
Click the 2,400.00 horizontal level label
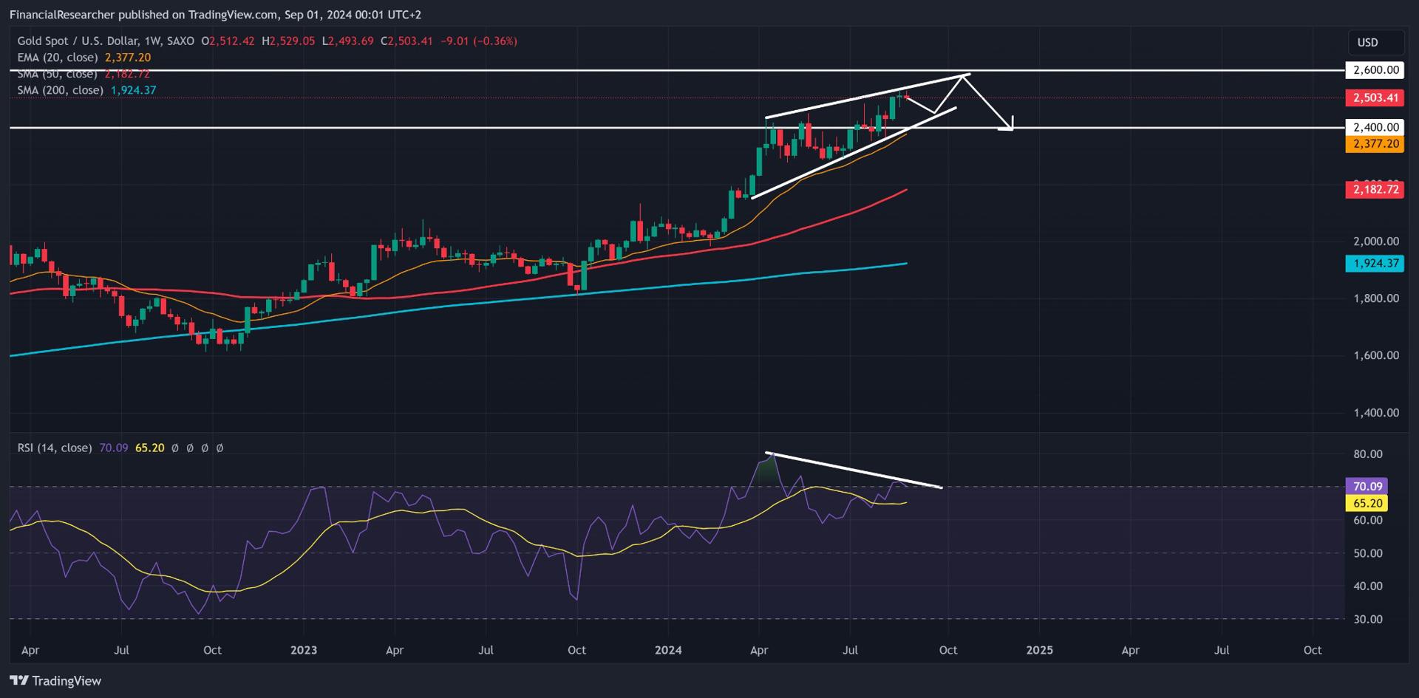click(x=1374, y=127)
